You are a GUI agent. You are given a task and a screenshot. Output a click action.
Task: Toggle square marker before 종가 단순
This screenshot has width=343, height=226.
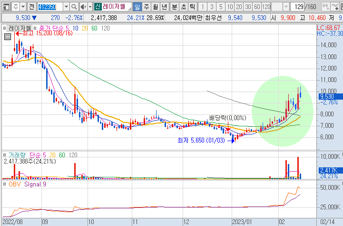click(35, 28)
